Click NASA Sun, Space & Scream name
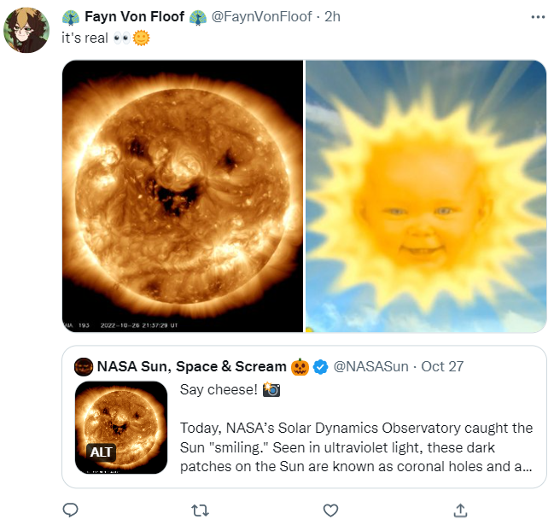The height and width of the screenshot is (525, 554). tap(191, 367)
